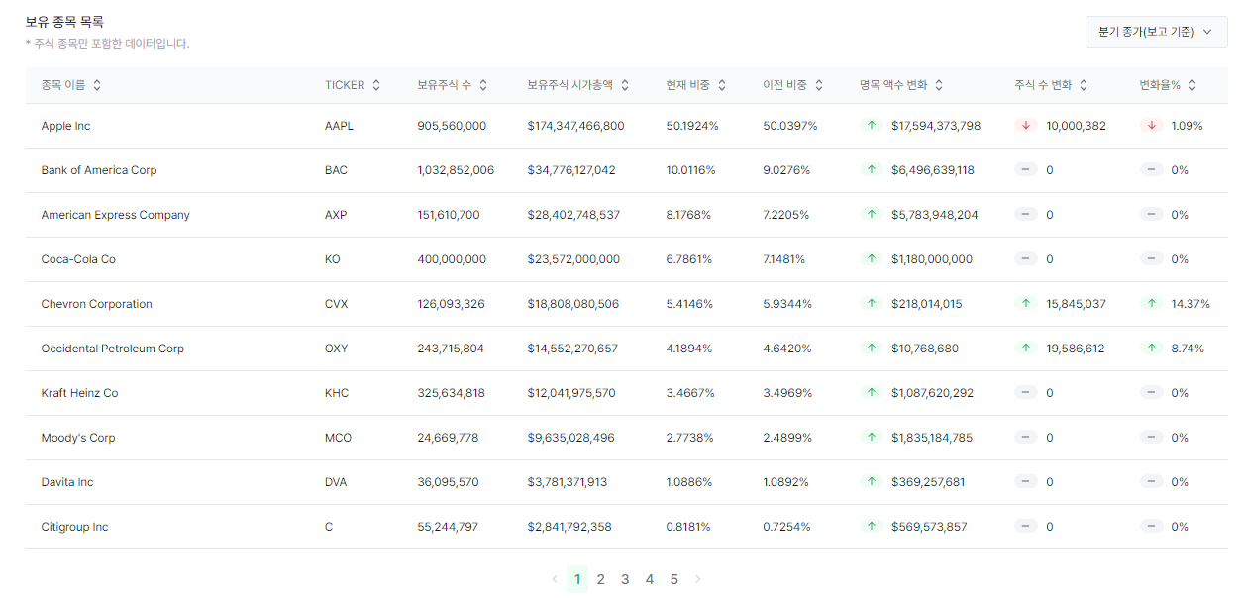Sort by 현재 비중 column arrows

(722, 85)
